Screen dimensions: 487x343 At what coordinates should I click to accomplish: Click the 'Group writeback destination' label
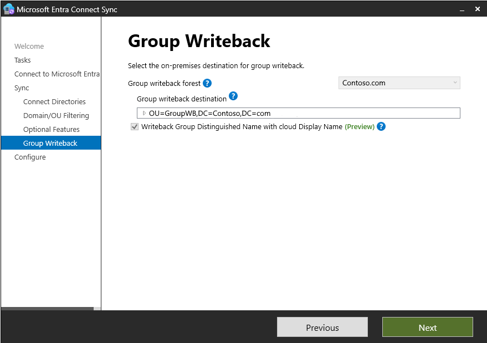182,99
